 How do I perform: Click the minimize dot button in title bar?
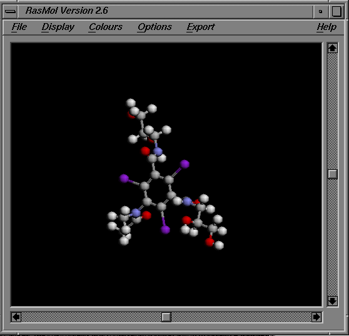coord(320,11)
